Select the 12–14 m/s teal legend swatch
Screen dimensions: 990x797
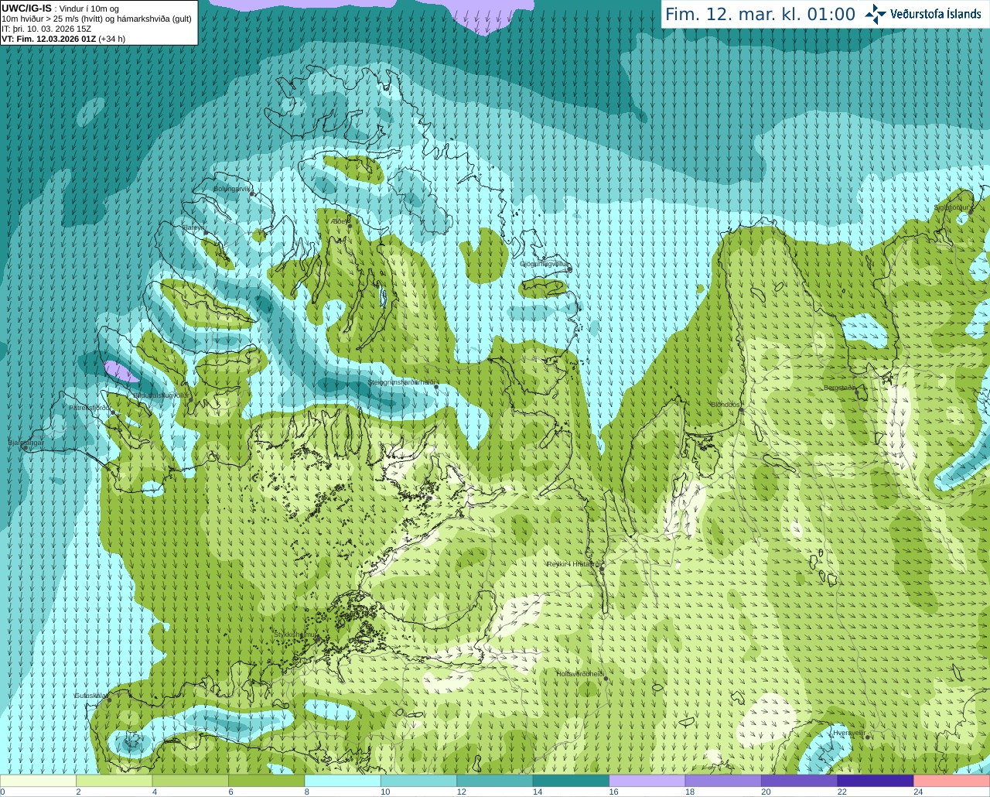pyautogui.click(x=495, y=781)
